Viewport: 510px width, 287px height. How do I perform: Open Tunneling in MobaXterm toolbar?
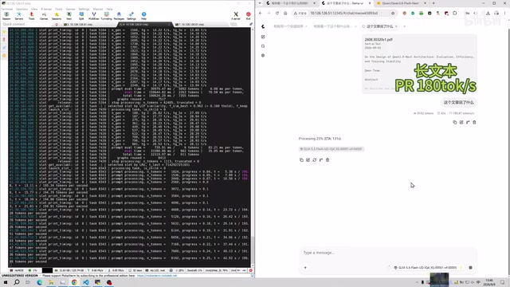(106, 16)
